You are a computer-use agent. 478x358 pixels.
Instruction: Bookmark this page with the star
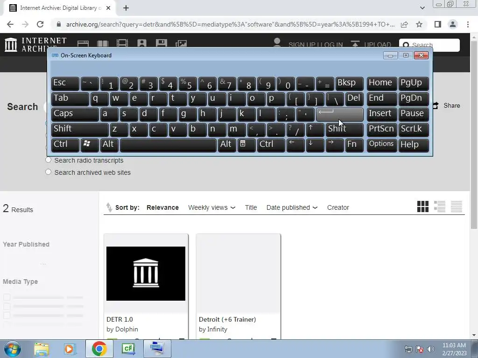pos(419,24)
